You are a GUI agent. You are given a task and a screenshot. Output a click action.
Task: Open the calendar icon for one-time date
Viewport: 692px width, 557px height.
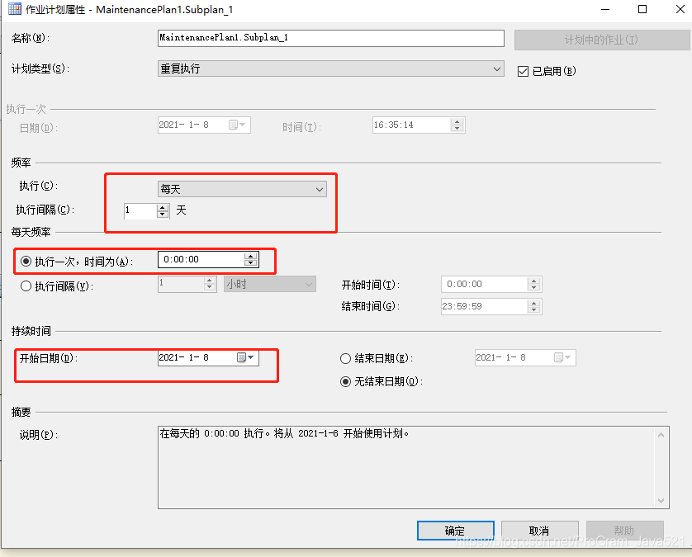(233, 125)
